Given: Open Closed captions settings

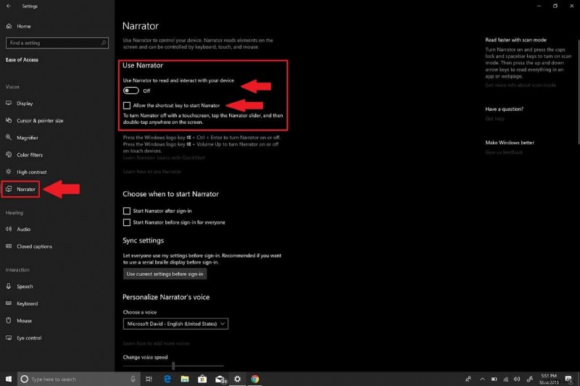Looking at the screenshot, I should [28, 246].
